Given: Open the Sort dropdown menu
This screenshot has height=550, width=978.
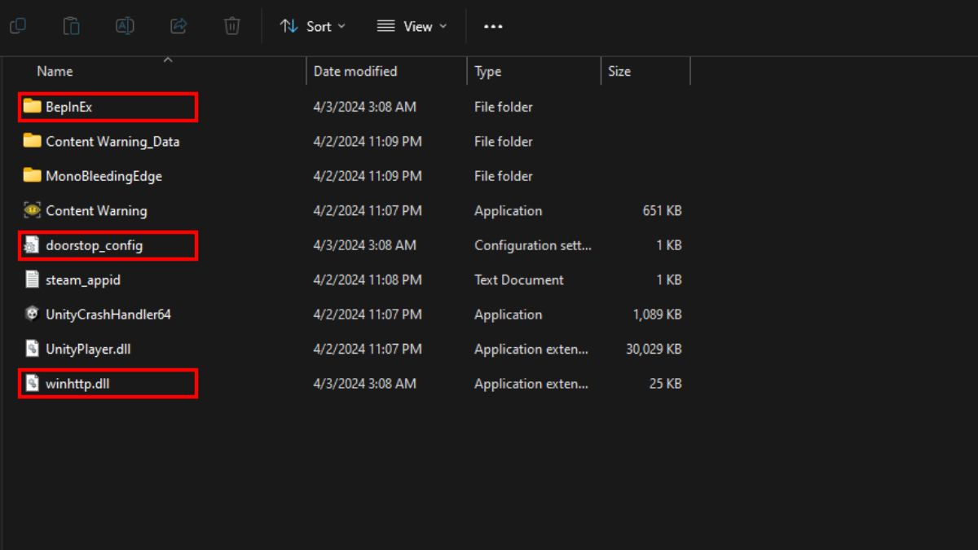Looking at the screenshot, I should coord(312,26).
